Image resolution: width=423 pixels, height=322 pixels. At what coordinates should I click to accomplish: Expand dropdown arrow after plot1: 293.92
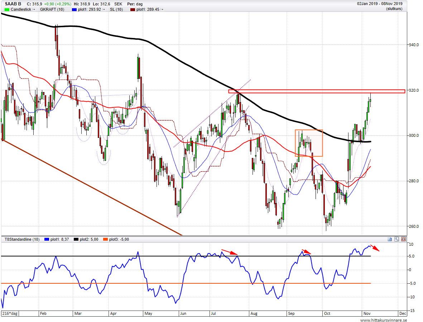click(104, 9)
